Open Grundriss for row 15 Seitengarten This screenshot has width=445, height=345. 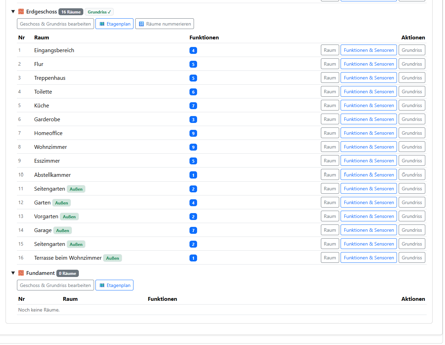(x=412, y=244)
